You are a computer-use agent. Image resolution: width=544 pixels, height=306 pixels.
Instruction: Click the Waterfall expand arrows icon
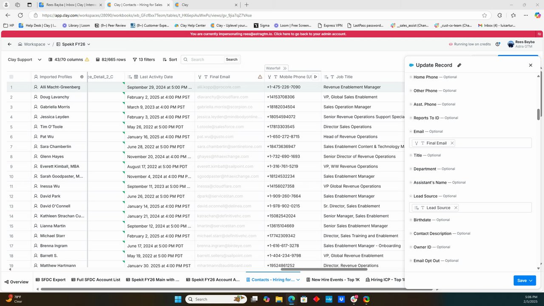point(285,68)
